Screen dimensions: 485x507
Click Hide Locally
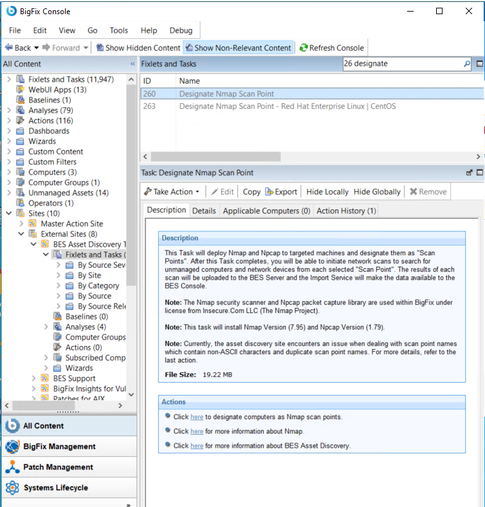coord(327,192)
